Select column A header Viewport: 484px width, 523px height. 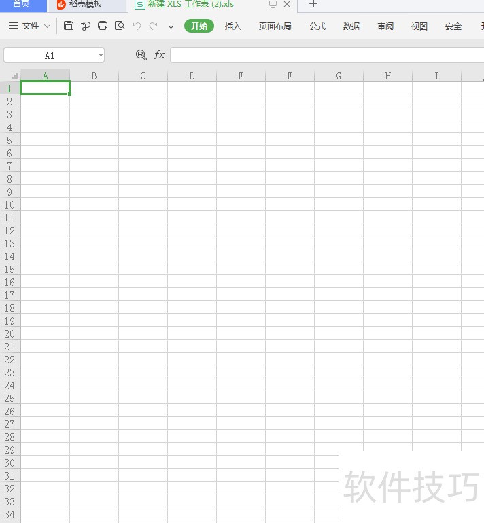click(x=45, y=75)
